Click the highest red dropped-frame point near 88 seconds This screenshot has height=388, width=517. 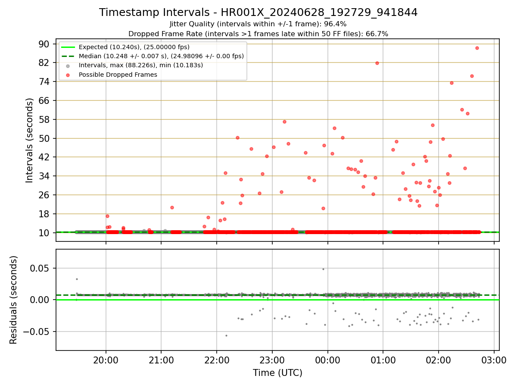tap(477, 48)
